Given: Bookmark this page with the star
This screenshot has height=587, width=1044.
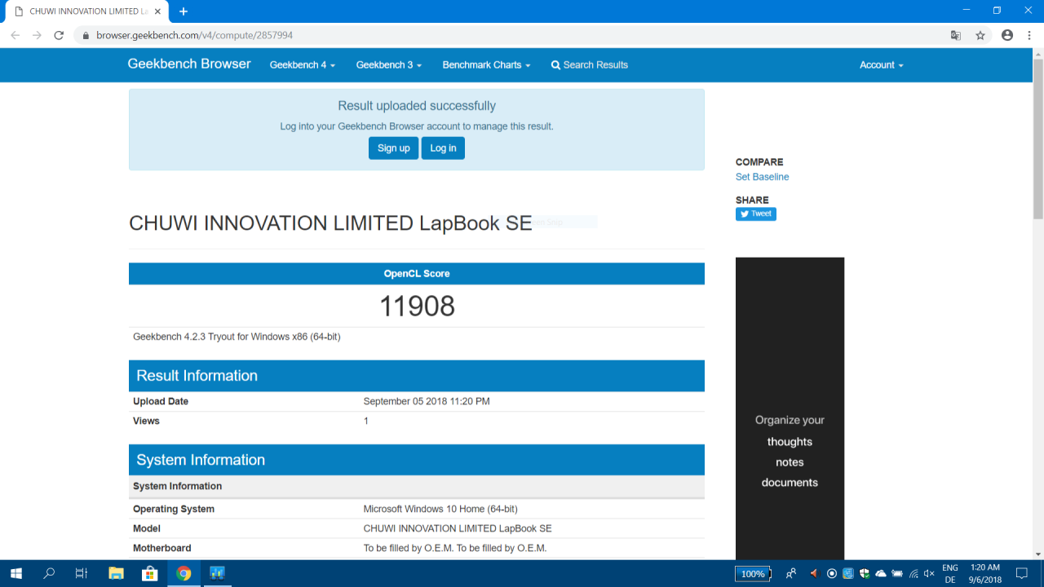Looking at the screenshot, I should click(980, 35).
